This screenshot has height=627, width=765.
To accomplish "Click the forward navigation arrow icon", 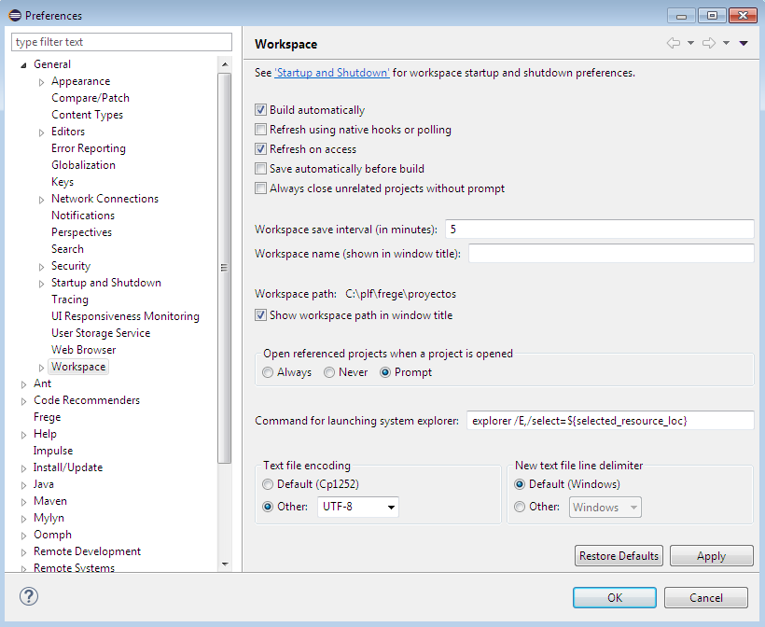I will click(x=708, y=43).
